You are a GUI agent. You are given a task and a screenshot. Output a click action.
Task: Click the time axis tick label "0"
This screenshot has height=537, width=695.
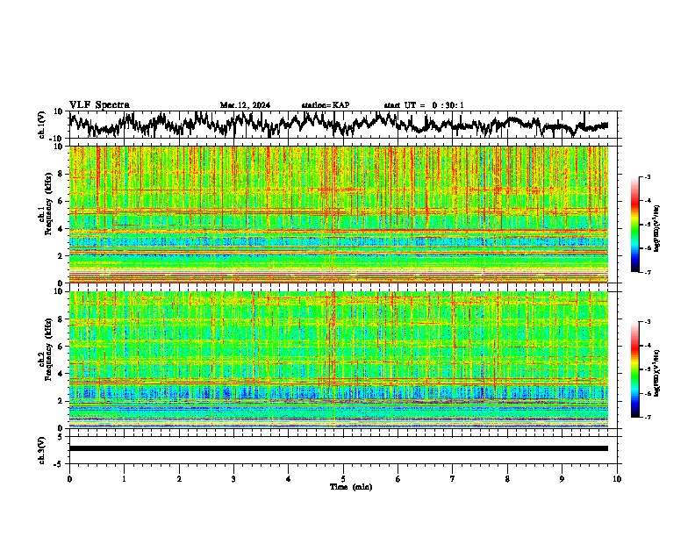click(x=69, y=479)
